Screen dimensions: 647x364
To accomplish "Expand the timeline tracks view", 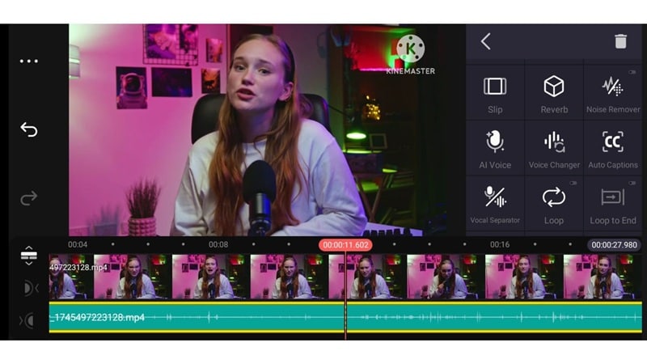I will (x=29, y=256).
